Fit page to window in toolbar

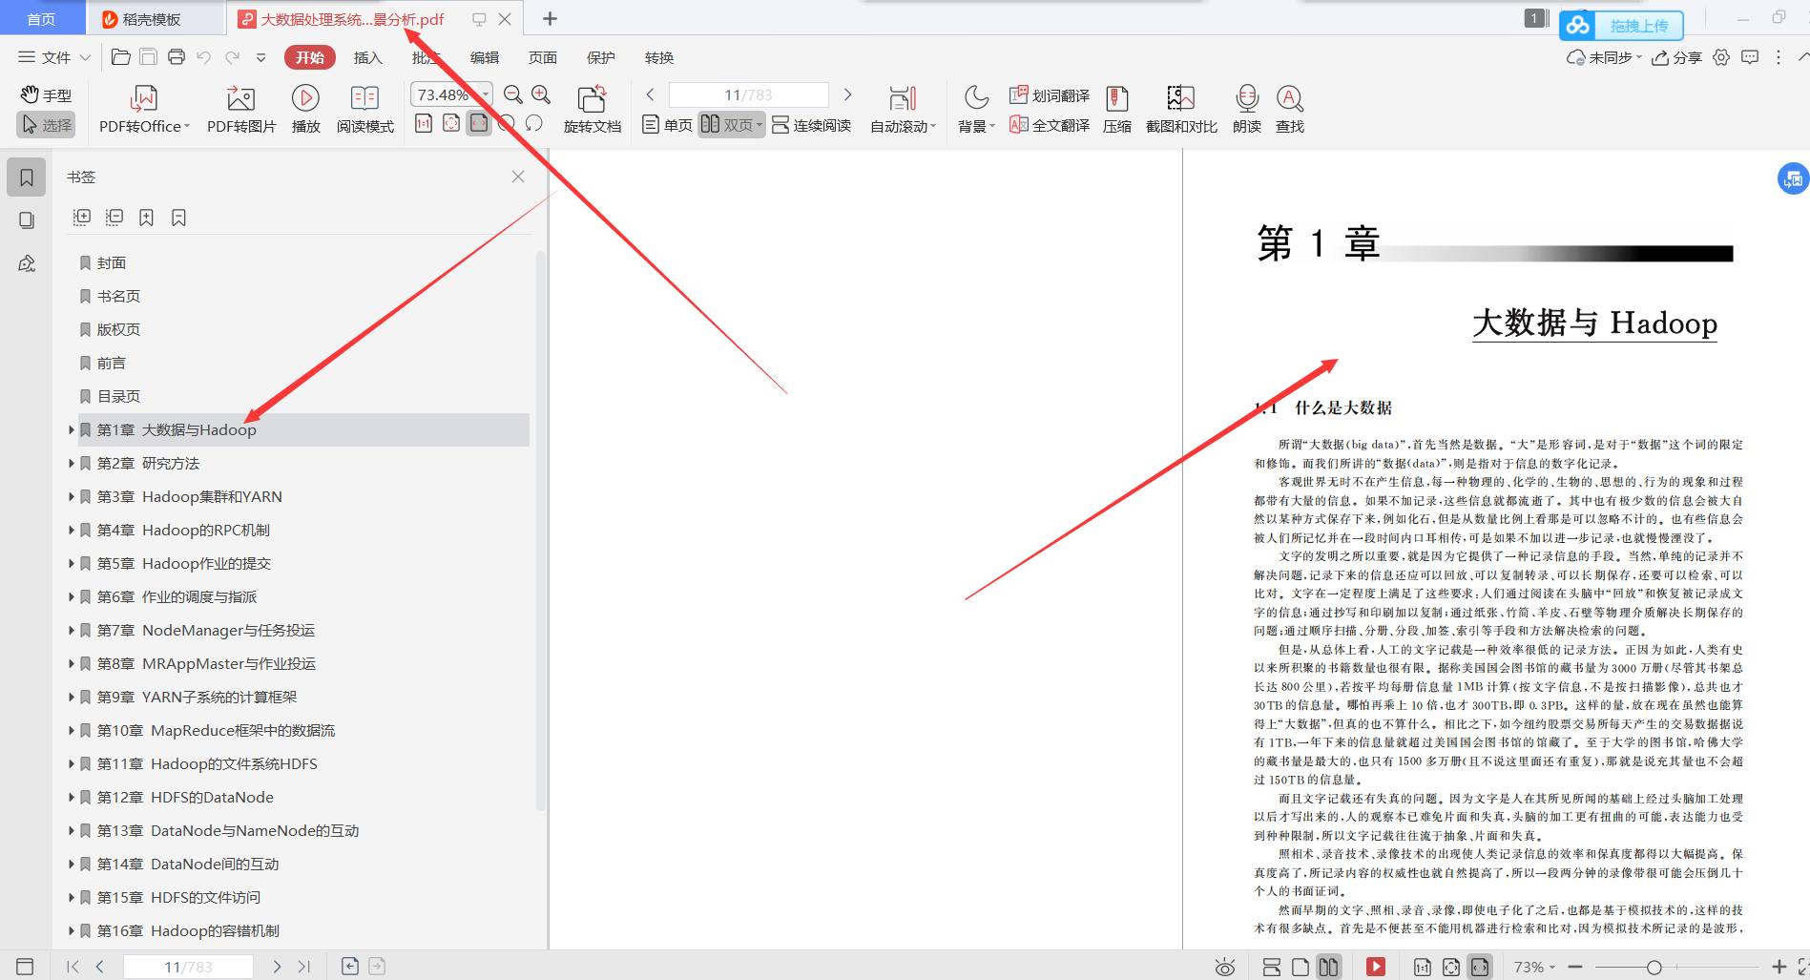click(x=451, y=123)
